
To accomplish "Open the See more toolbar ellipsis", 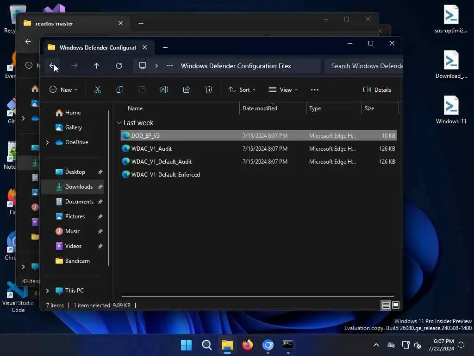I will [315, 89].
